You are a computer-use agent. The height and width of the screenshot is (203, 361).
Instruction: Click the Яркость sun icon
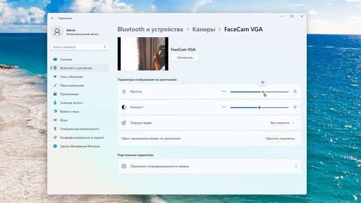coord(124,91)
